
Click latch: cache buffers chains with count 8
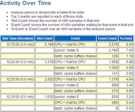(x=75, y=108)
